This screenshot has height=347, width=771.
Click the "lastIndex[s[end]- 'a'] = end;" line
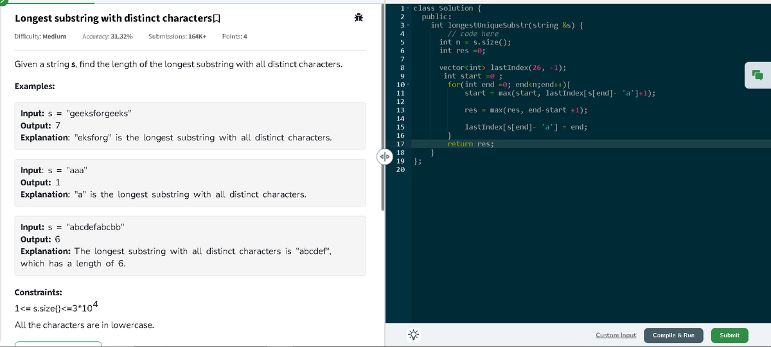pyautogui.click(x=526, y=127)
